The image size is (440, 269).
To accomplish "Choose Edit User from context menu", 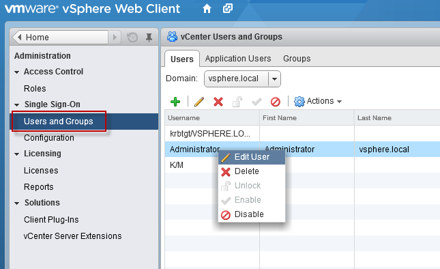I will point(252,157).
